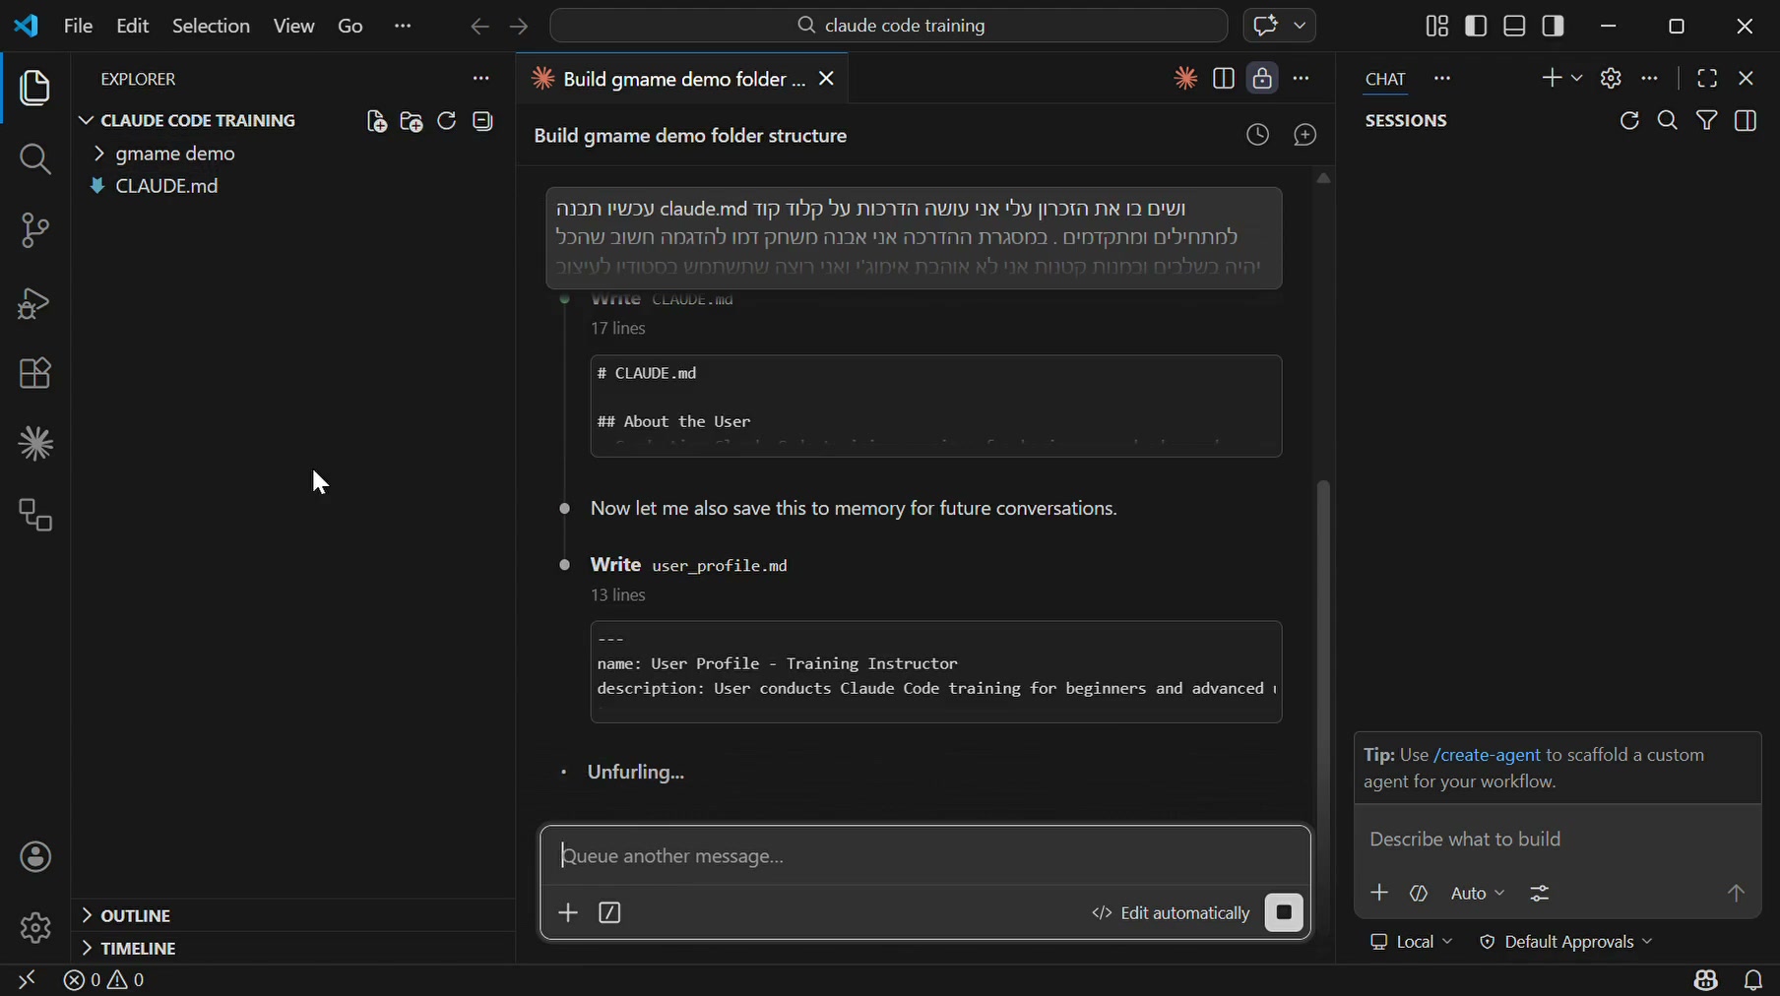
Task: Open Claude Code from editor title bar
Action: (x=1185, y=79)
